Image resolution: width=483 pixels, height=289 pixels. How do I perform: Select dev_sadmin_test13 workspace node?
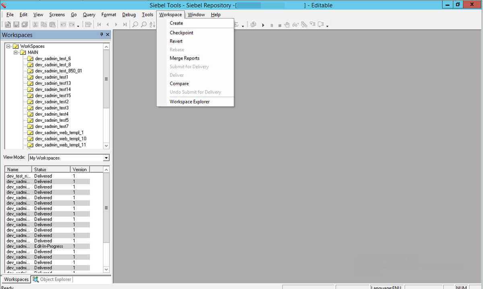point(53,83)
